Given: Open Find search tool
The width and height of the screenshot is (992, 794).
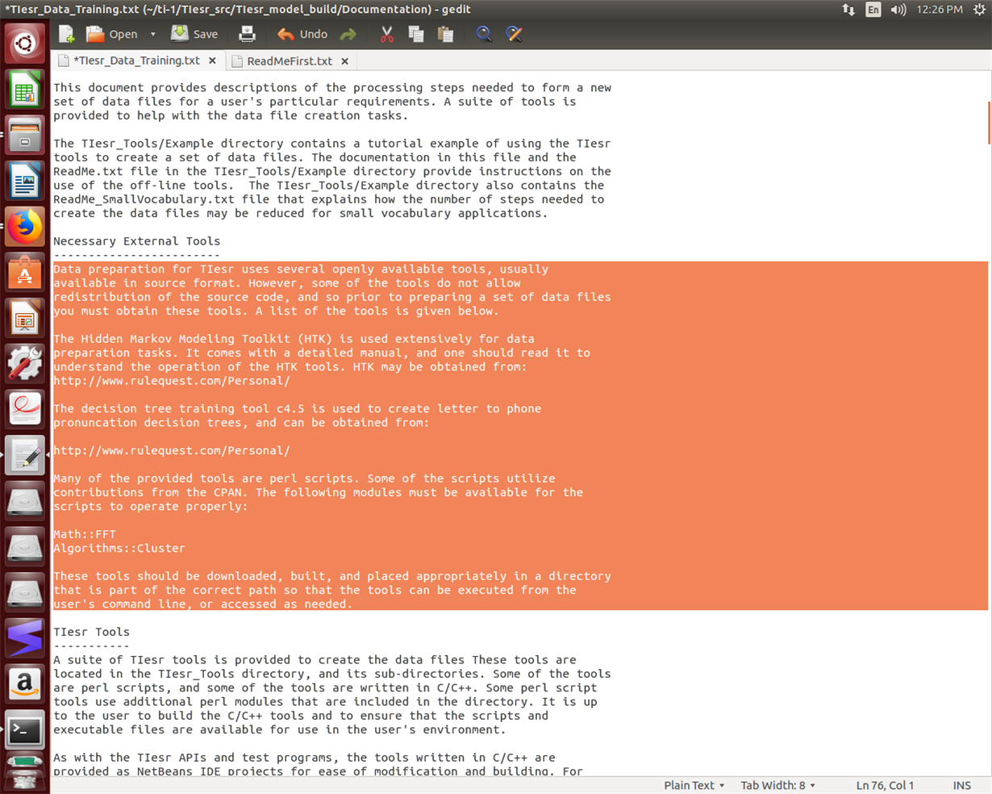Looking at the screenshot, I should click(x=484, y=34).
